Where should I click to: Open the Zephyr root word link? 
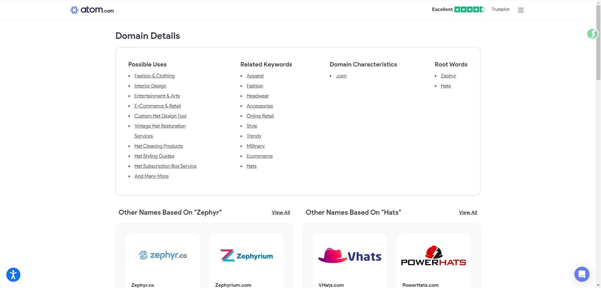(x=448, y=76)
